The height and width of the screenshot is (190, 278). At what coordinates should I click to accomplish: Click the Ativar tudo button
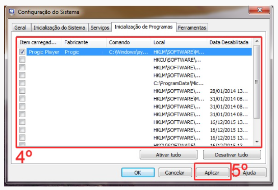168,155
